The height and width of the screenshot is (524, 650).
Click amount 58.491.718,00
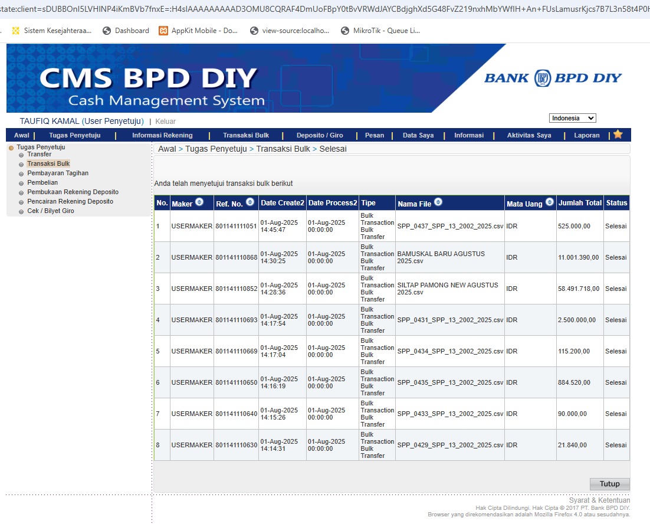(578, 289)
